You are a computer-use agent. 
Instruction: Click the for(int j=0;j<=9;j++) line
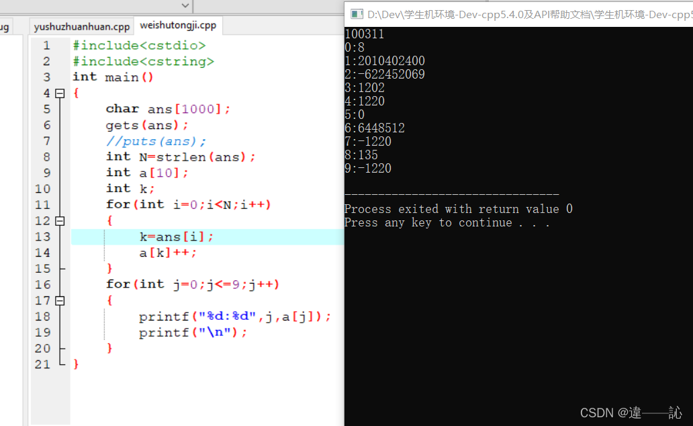click(x=193, y=284)
